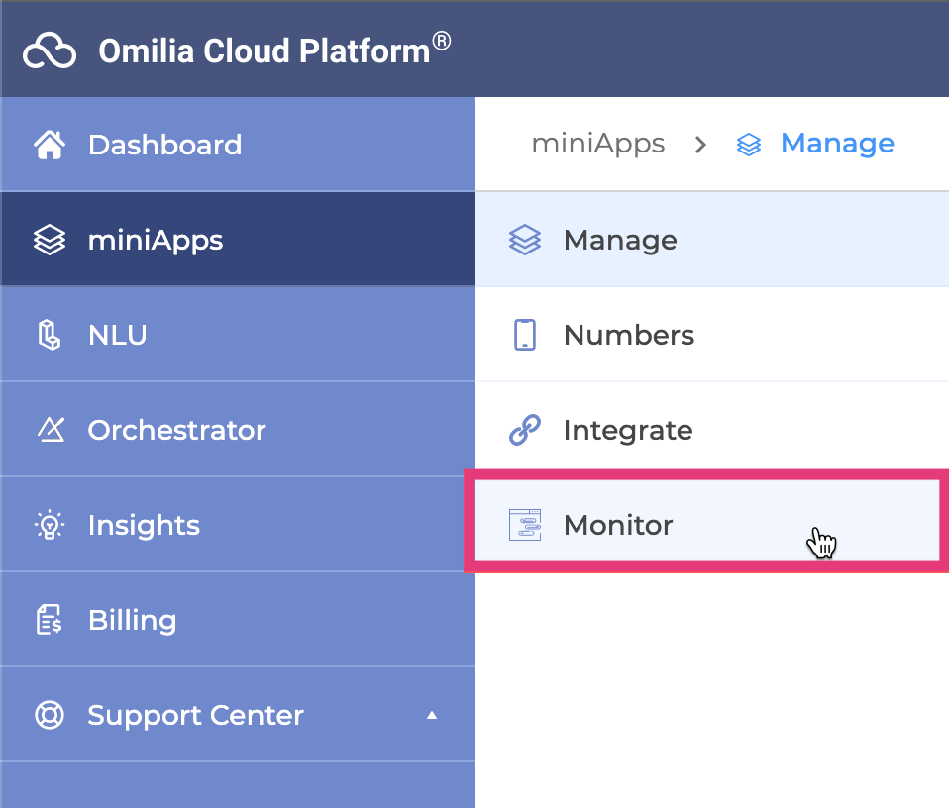The height and width of the screenshot is (808, 949).
Task: Click the Monitor icon in the submenu
Action: point(525,525)
